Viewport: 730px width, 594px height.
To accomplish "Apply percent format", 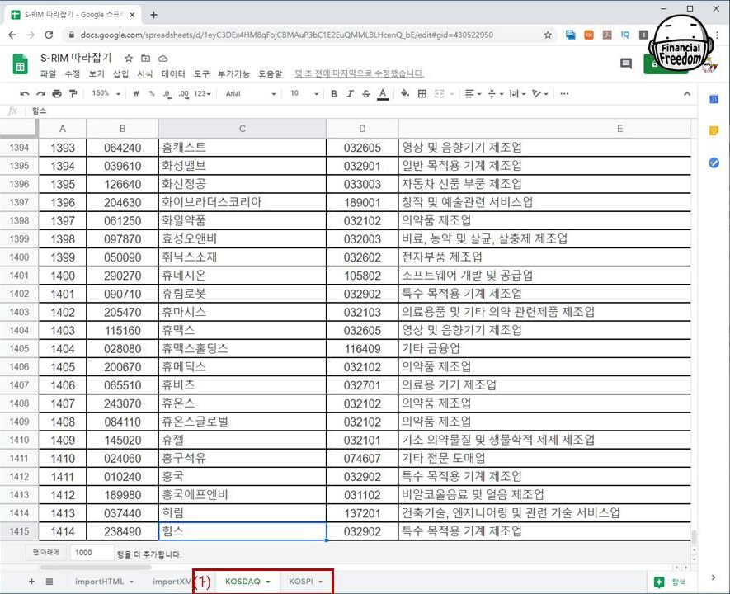I will coord(152,93).
